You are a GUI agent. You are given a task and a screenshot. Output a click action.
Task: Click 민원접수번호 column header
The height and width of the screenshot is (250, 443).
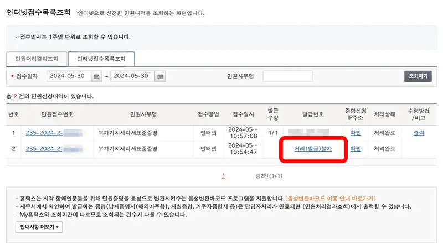click(x=57, y=114)
